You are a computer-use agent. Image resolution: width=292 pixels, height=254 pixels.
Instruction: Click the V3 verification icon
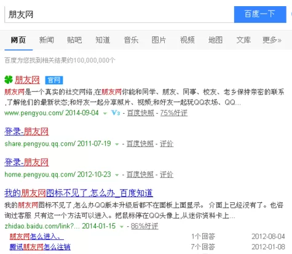coord(116,113)
